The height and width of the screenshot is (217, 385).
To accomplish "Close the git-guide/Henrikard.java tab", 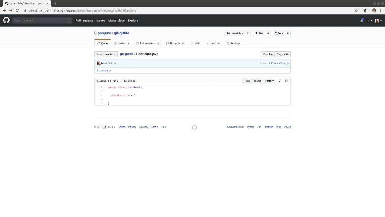I will coord(48,3).
